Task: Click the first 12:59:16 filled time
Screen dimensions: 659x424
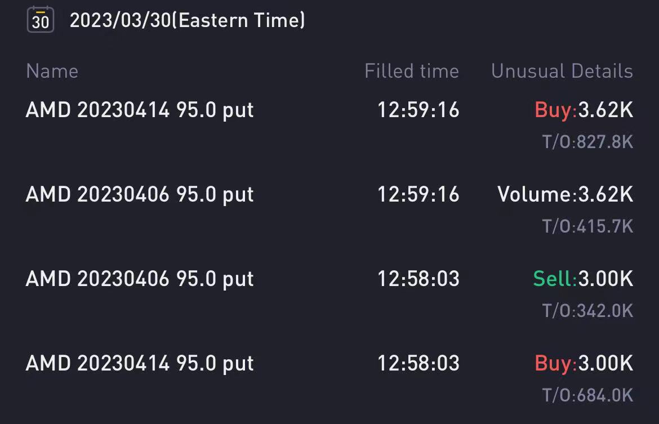Action: pyautogui.click(x=418, y=110)
